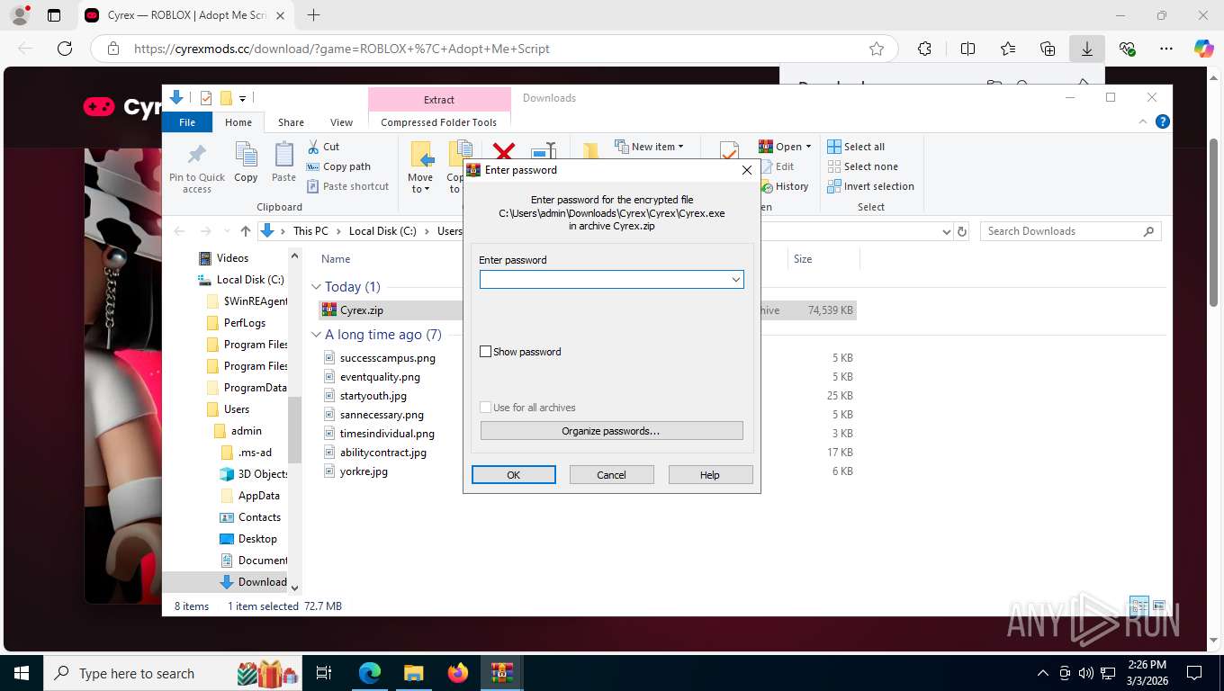
Task: Collapse the A long time ago group
Action: [317, 335]
